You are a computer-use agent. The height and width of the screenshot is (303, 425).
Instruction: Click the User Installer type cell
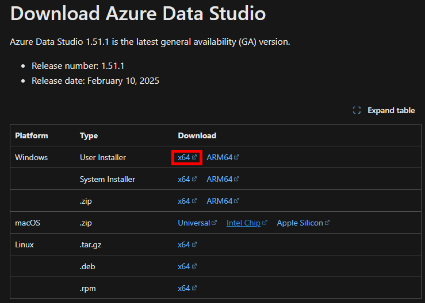point(103,157)
